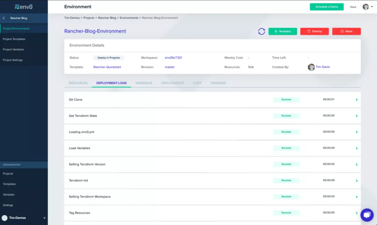This screenshot has width=377, height=225.
Task: Go back using Rancher Blog arrow
Action: [x=4, y=18]
